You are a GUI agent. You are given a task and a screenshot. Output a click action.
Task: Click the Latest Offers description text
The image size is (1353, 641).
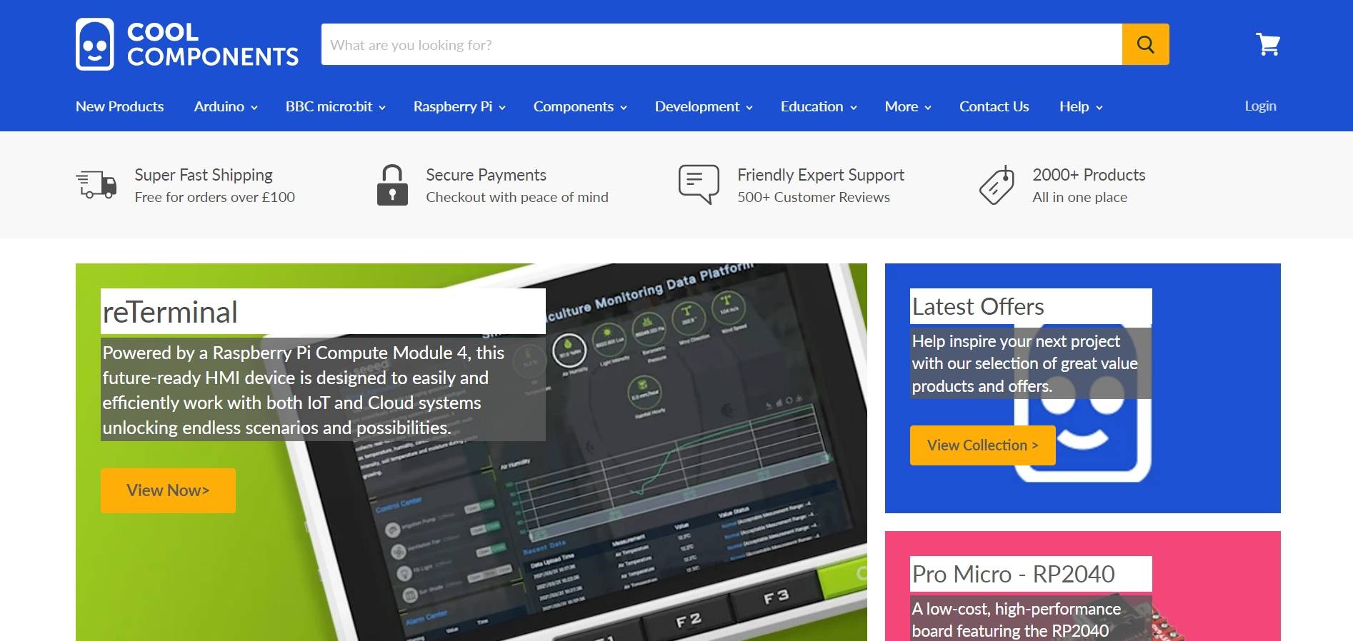tap(1031, 363)
